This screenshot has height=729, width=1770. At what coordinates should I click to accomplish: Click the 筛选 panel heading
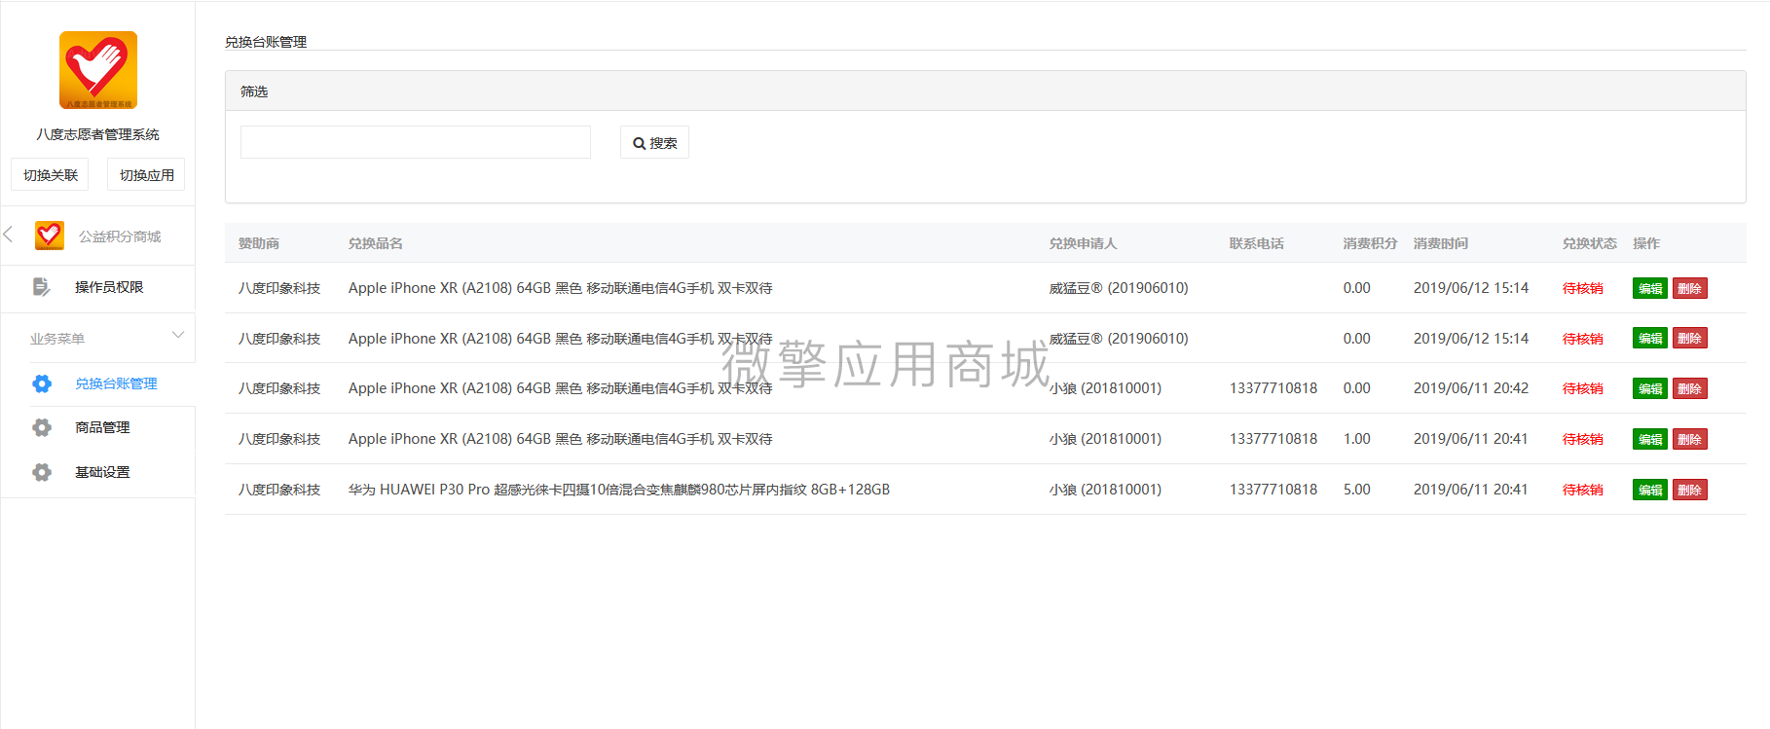254,91
